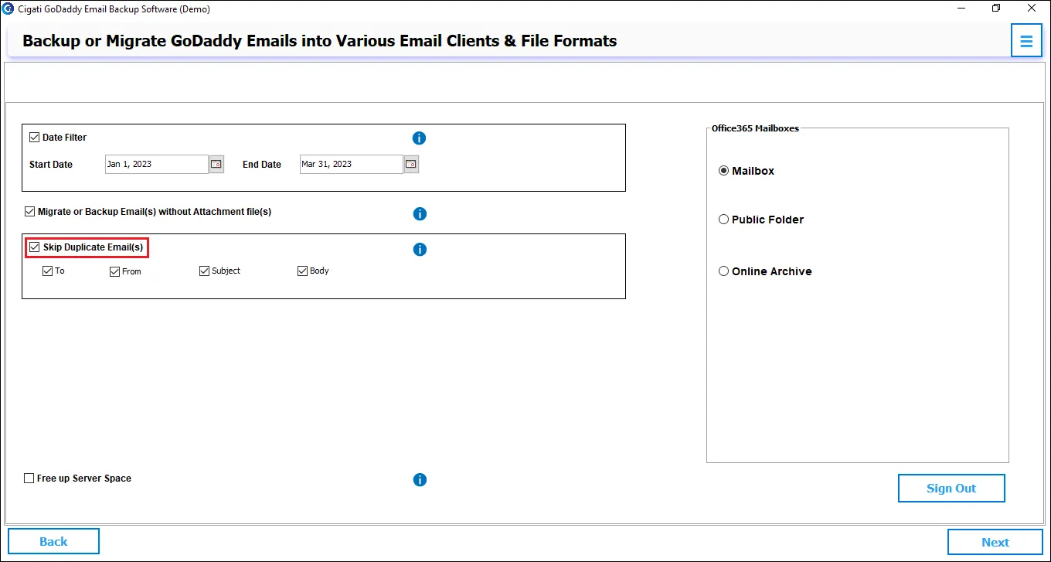Toggle the To duplicate criterion checkbox
Viewport: 1051px width, 562px height.
coord(48,271)
